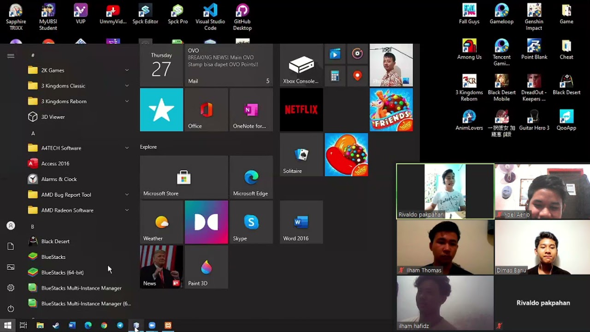
Task: Open the OneNote tile
Action: point(251,110)
